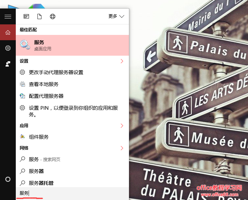Click gear icon beside 更改手动代理服务器设置
Viewport: 248px width, 200px height.
click(22, 72)
